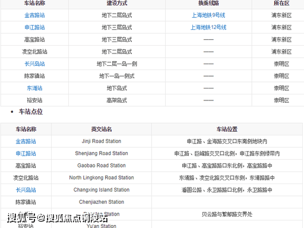
Task: Click the 所在区 column header
Action: (281, 3)
